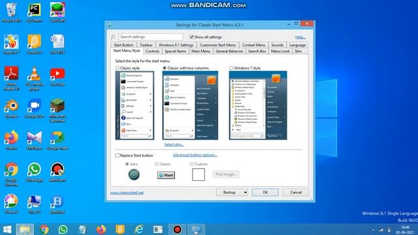The width and height of the screenshot is (418, 235).
Task: Open Advanced button options link
Action: pyautogui.click(x=195, y=155)
